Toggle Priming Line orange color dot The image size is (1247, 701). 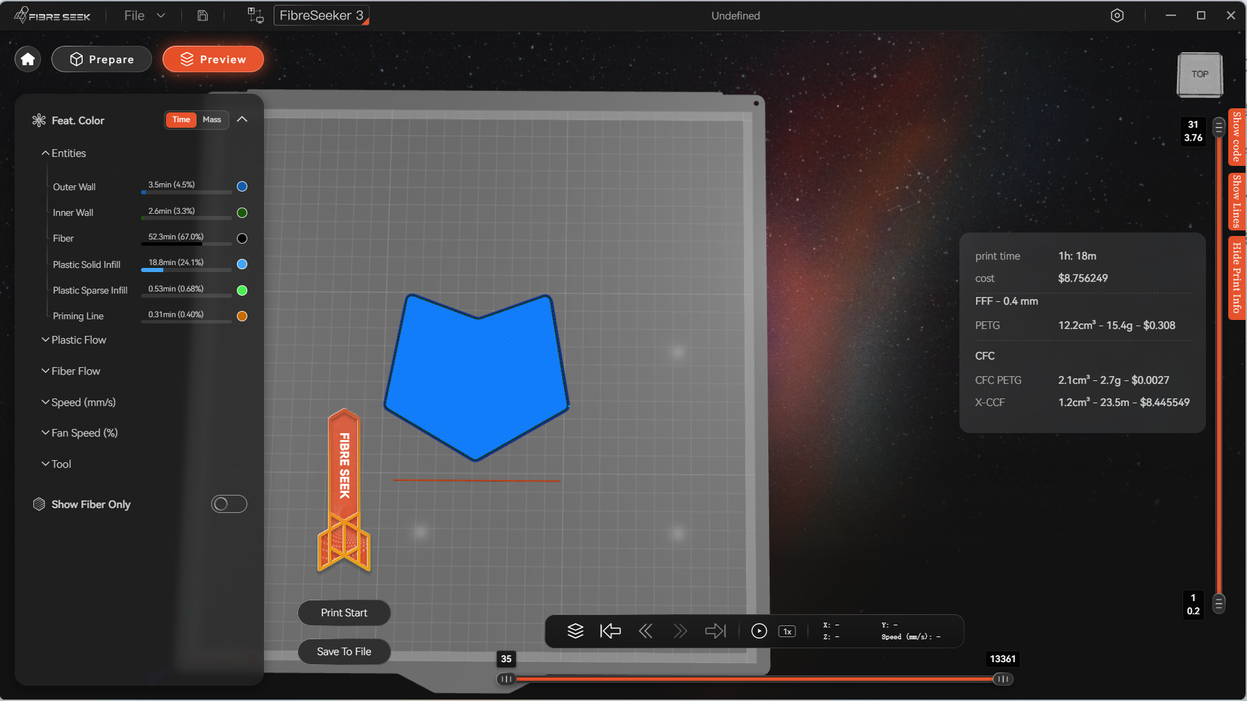pos(242,316)
